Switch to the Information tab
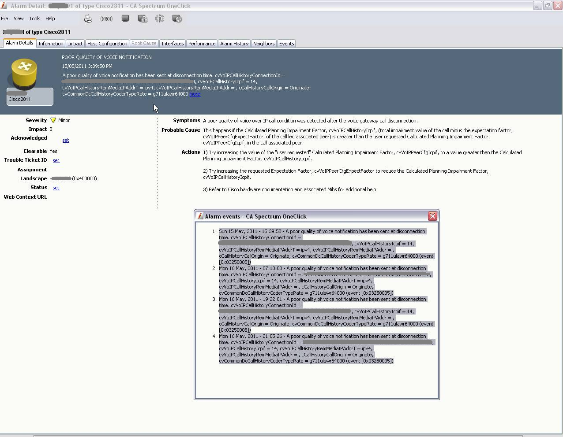563x437 pixels. click(51, 44)
